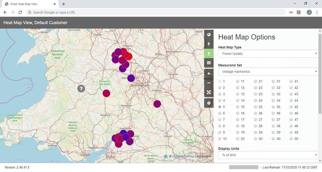Select harmonic 19 radio button

(238, 132)
